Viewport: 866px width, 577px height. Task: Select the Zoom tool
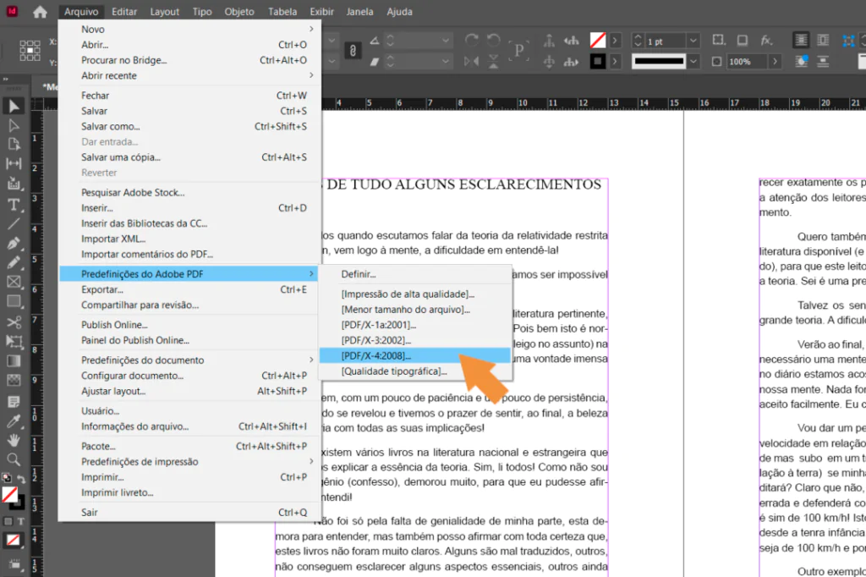pos(14,459)
